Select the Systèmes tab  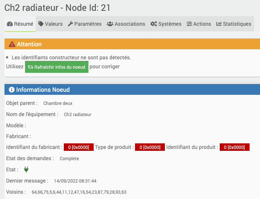[x=166, y=24]
